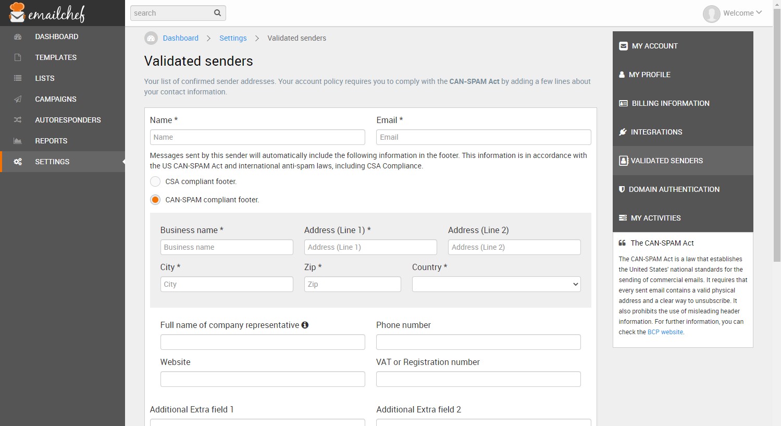Click the breadcrumb dashboard round icon
The image size is (781, 426).
[x=151, y=38]
